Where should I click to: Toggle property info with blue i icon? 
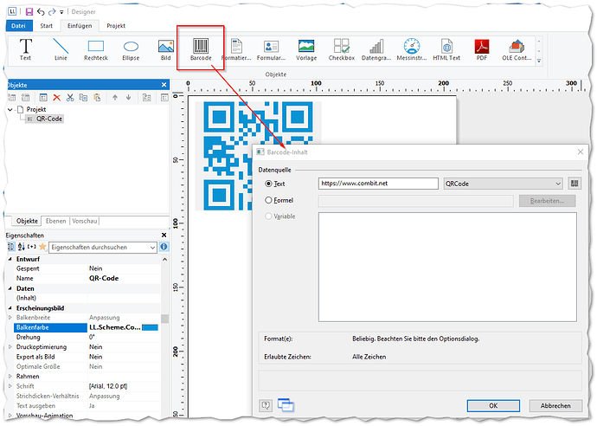tap(164, 247)
